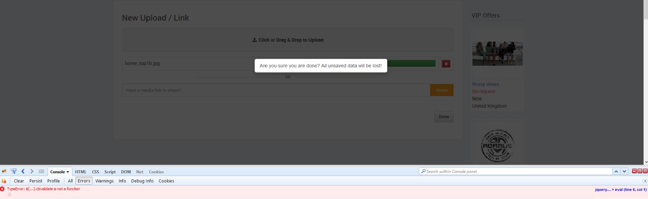Click the Done button
This screenshot has height=199, width=648.
pos(444,117)
